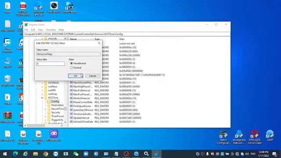Expand the vwififlt registry key
The height and width of the screenshot is (158, 281).
[42, 90]
